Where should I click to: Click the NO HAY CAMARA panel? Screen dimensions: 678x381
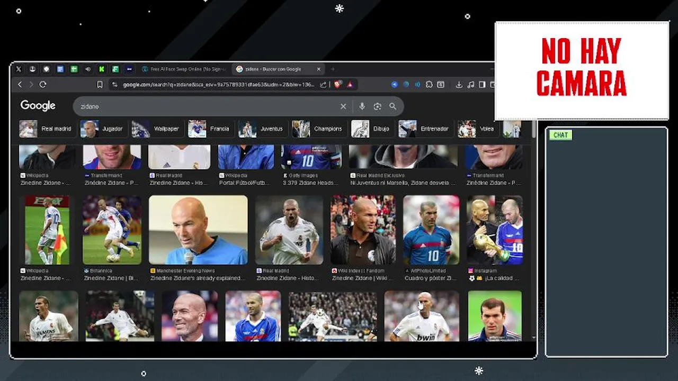point(582,71)
